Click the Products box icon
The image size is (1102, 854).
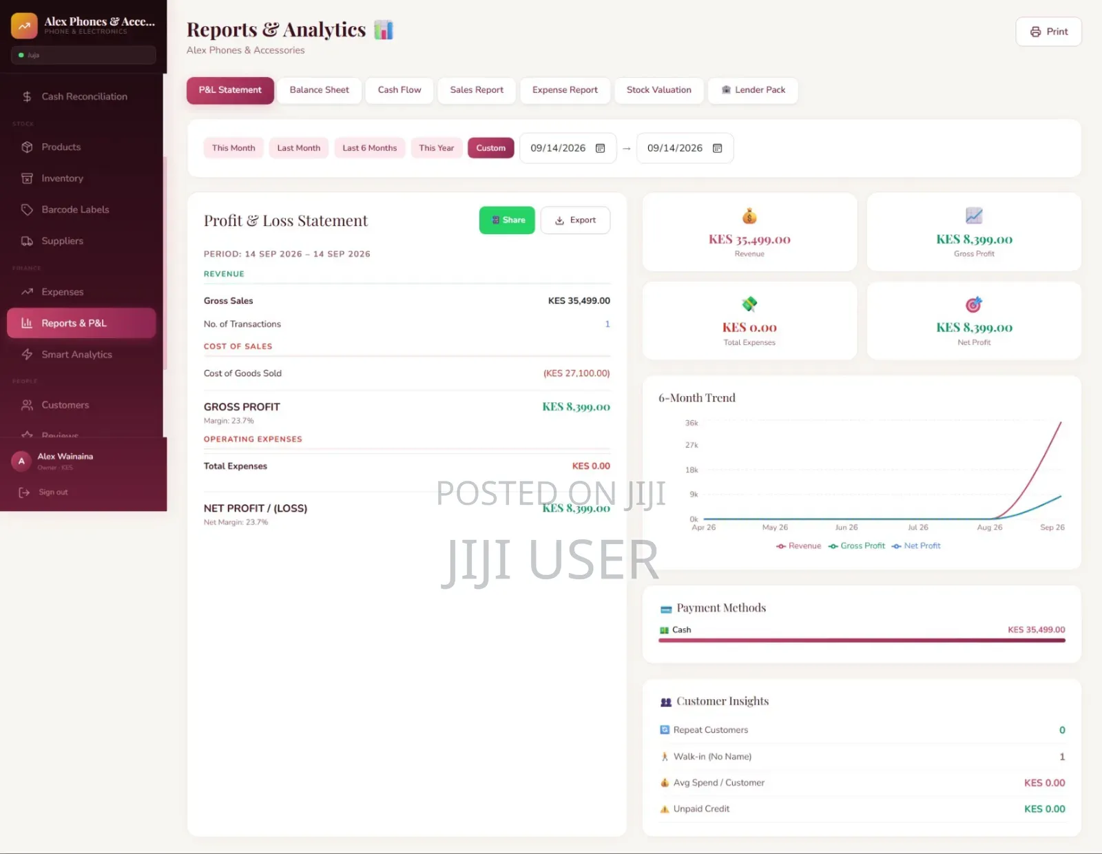[27, 147]
